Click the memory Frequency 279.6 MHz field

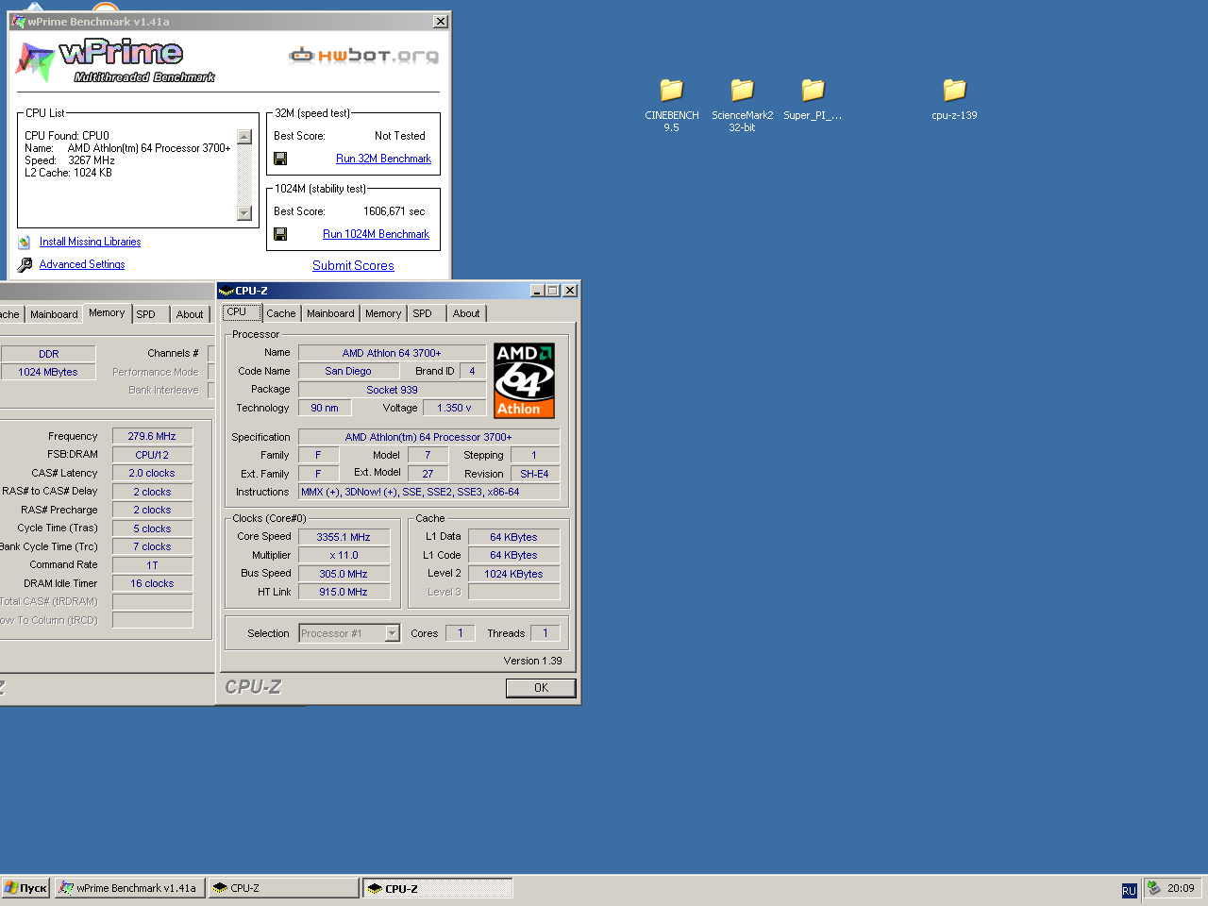coord(152,436)
